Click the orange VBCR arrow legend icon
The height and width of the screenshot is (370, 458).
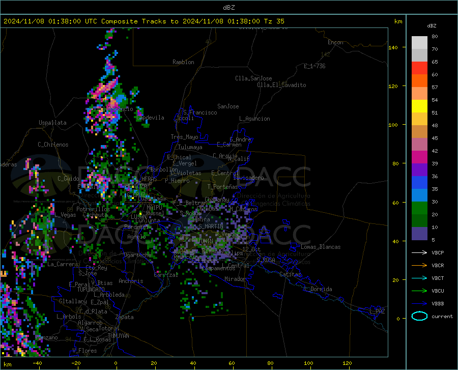[419, 266]
